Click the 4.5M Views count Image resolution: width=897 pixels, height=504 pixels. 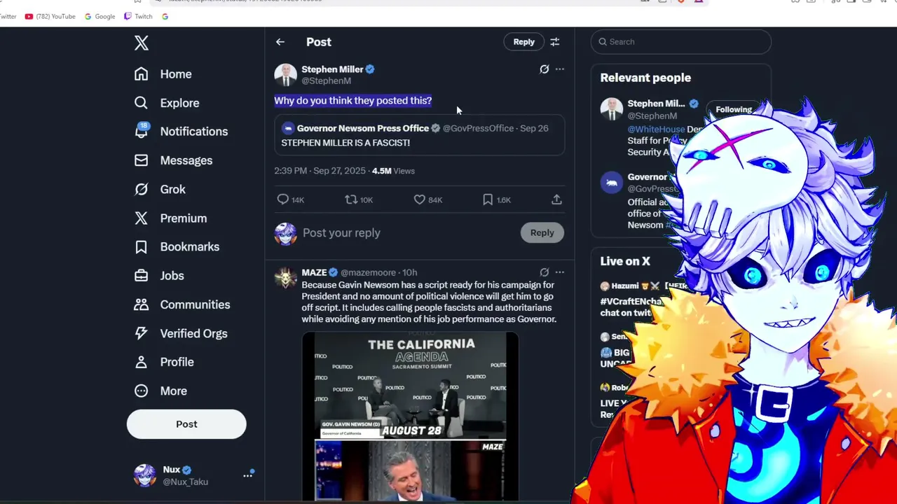tap(393, 171)
